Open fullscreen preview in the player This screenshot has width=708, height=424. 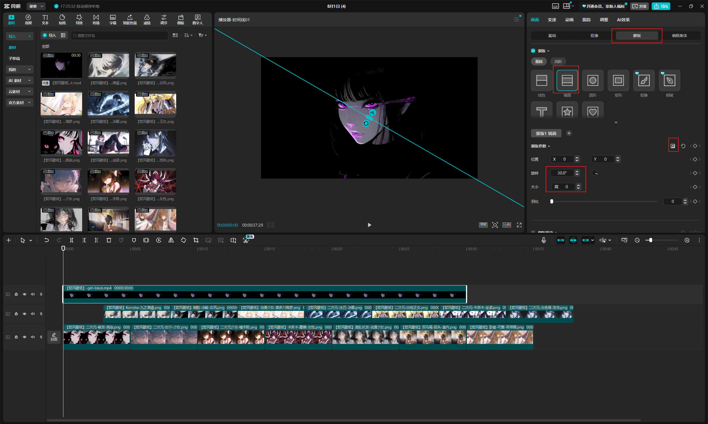(x=519, y=225)
